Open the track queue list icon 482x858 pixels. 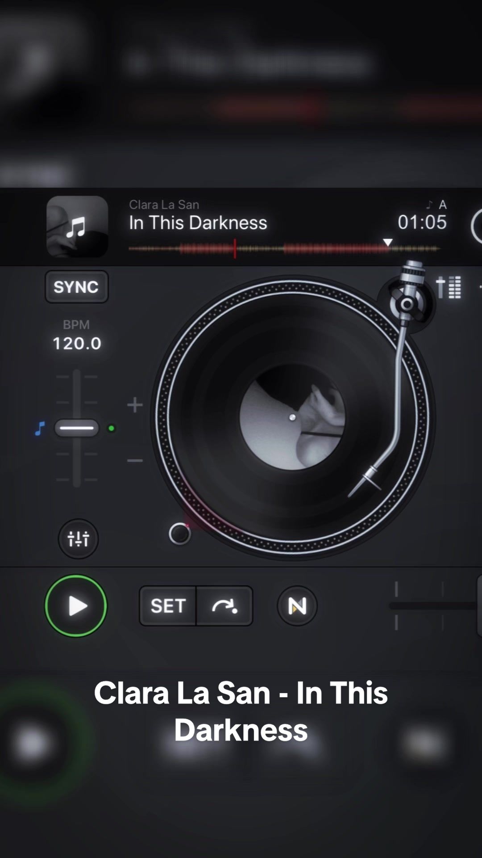(449, 287)
